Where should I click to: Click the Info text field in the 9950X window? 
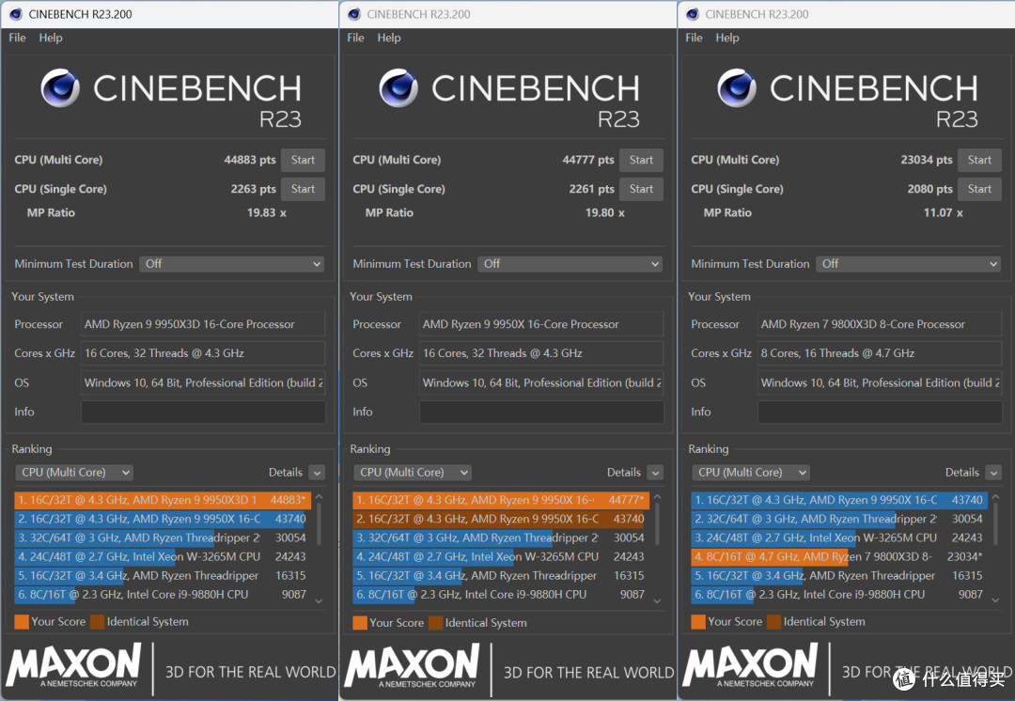pos(540,412)
